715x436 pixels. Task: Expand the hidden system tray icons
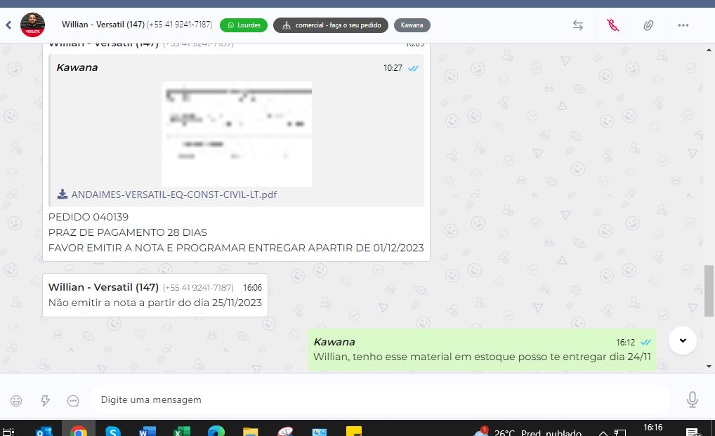tap(603, 432)
